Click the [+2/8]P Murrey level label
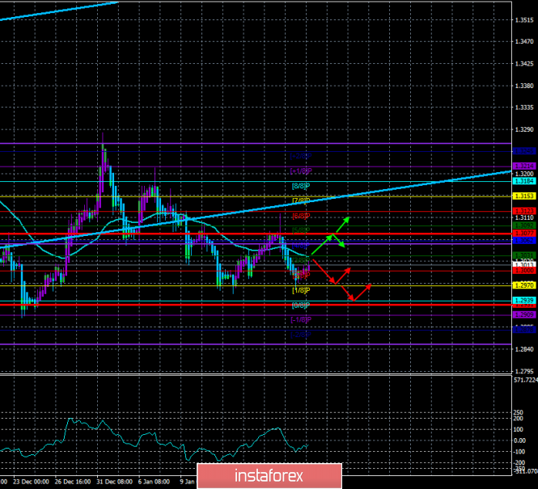 [x=301, y=156]
